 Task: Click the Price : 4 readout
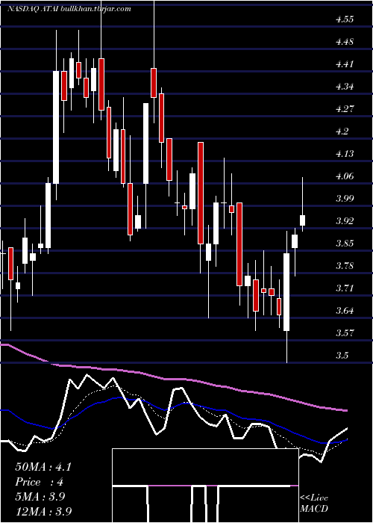click(x=40, y=482)
